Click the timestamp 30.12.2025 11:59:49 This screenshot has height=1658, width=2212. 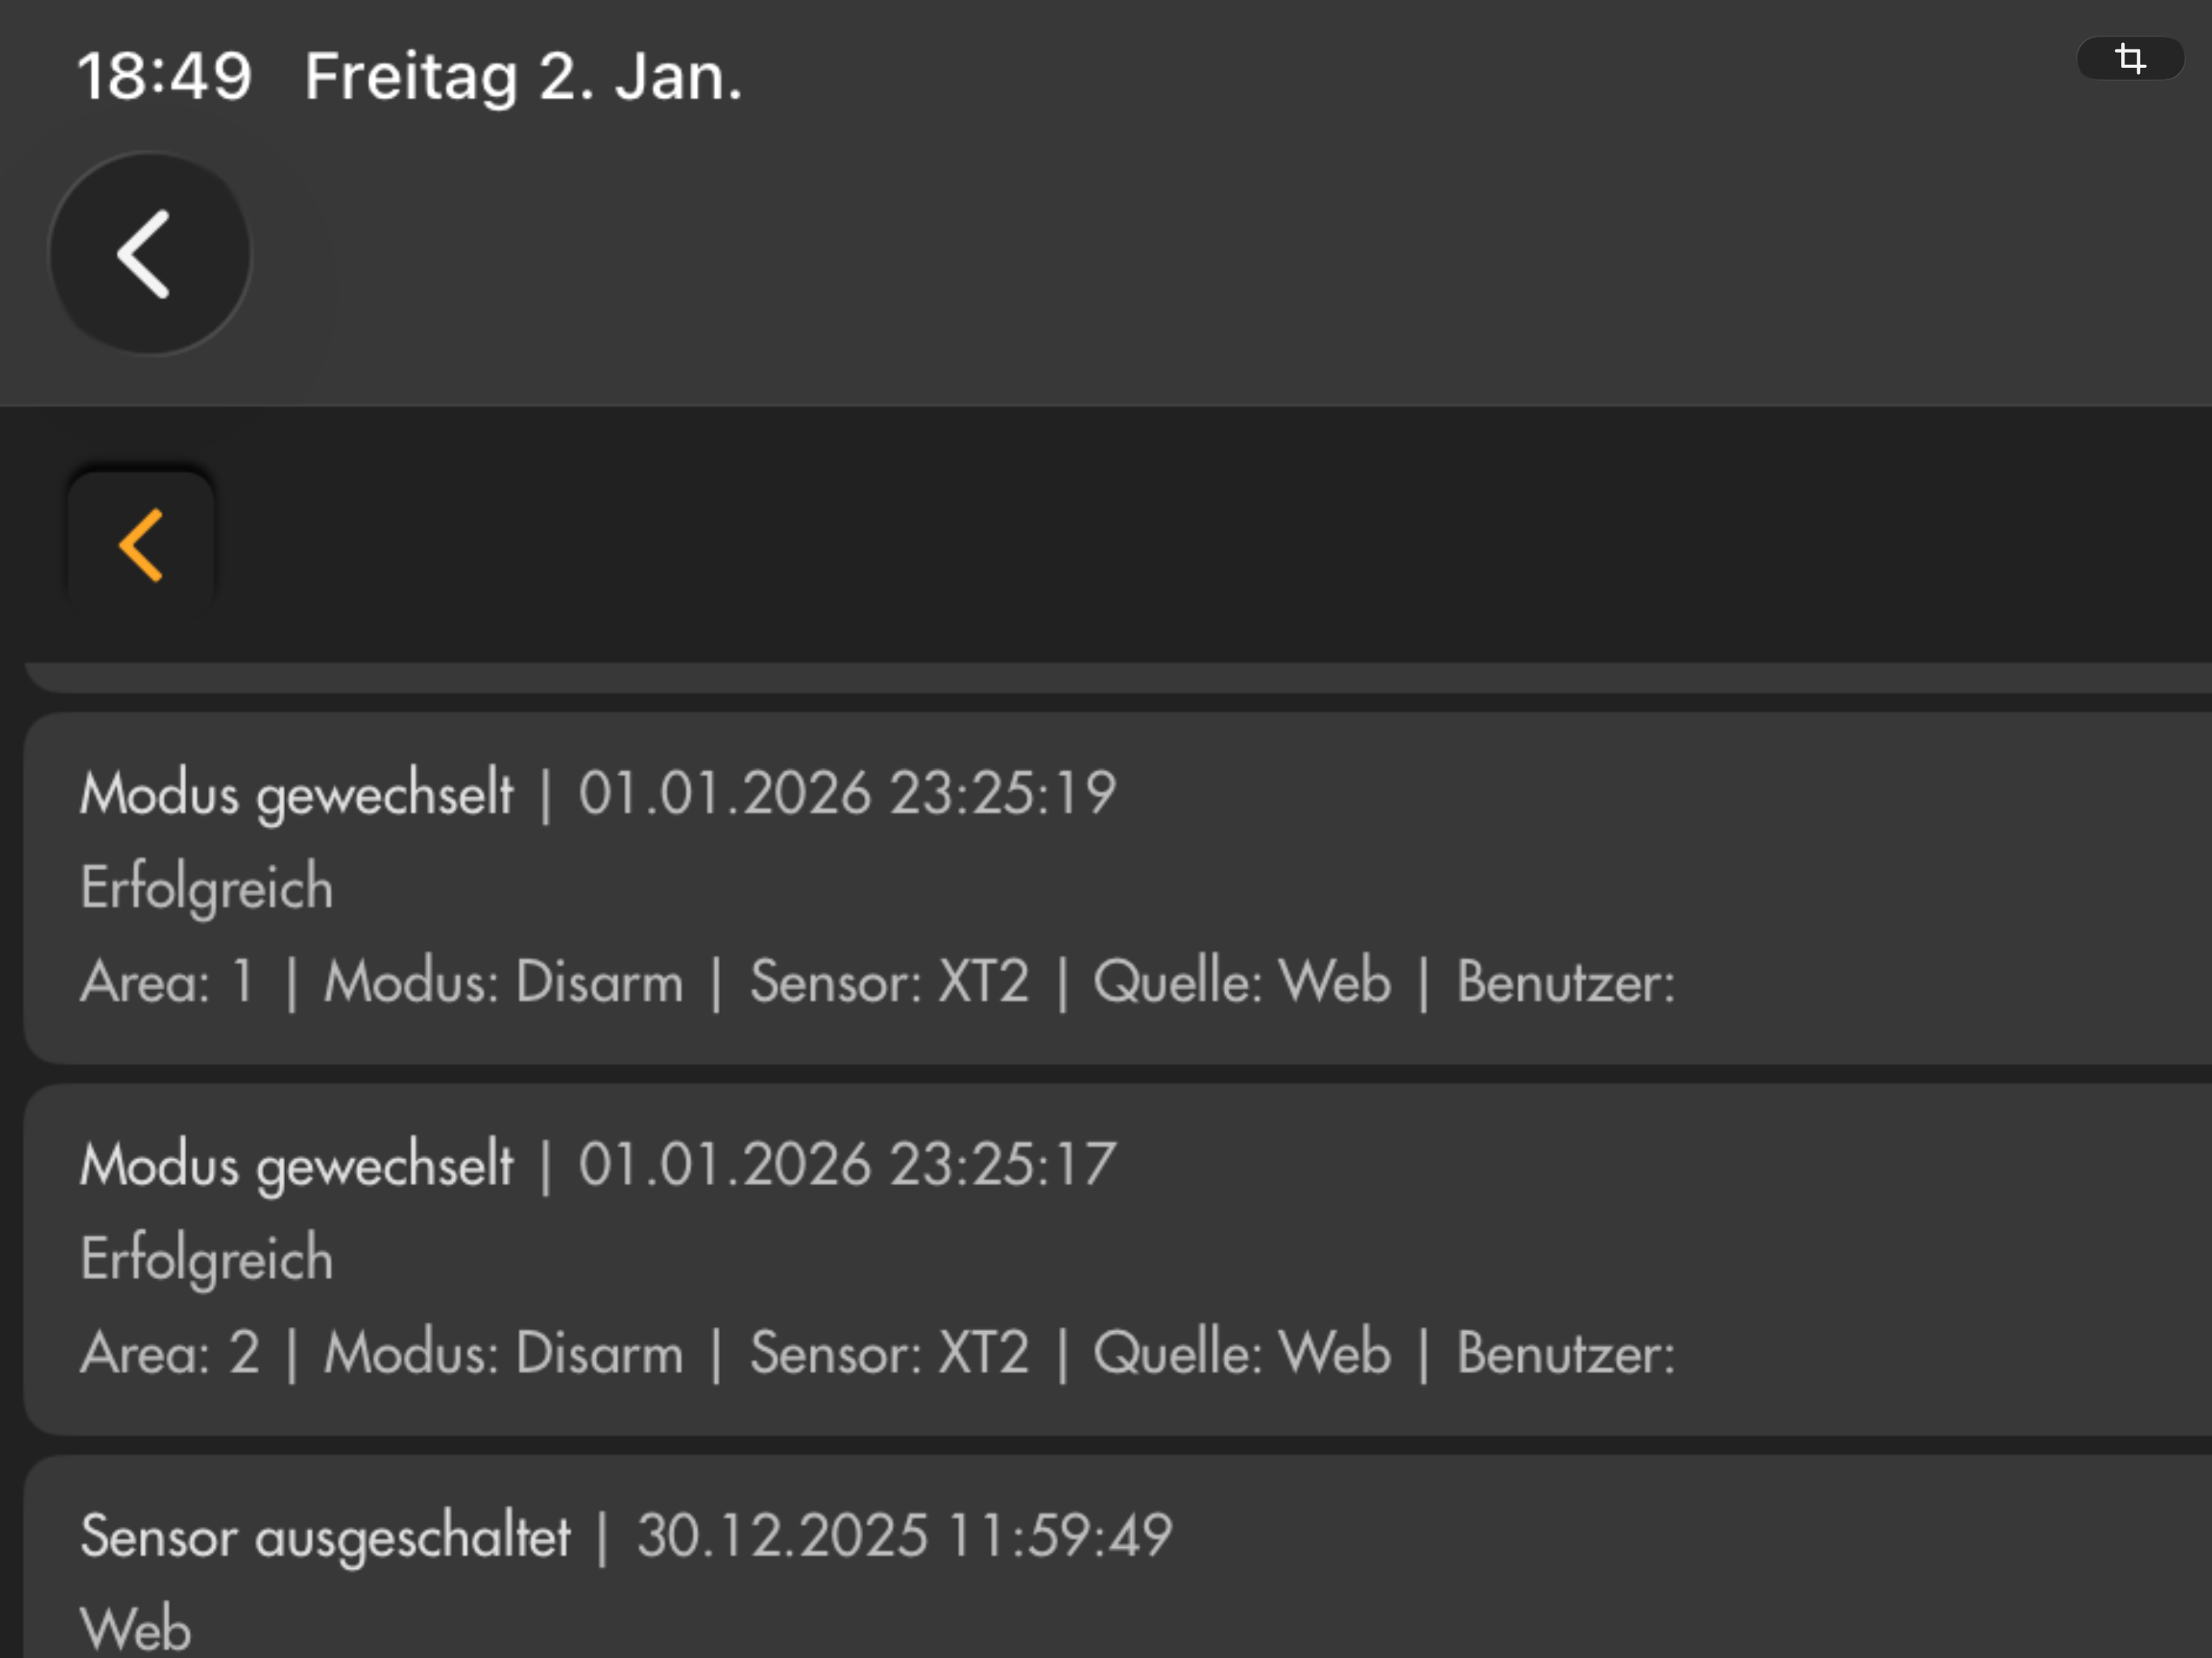(904, 1536)
